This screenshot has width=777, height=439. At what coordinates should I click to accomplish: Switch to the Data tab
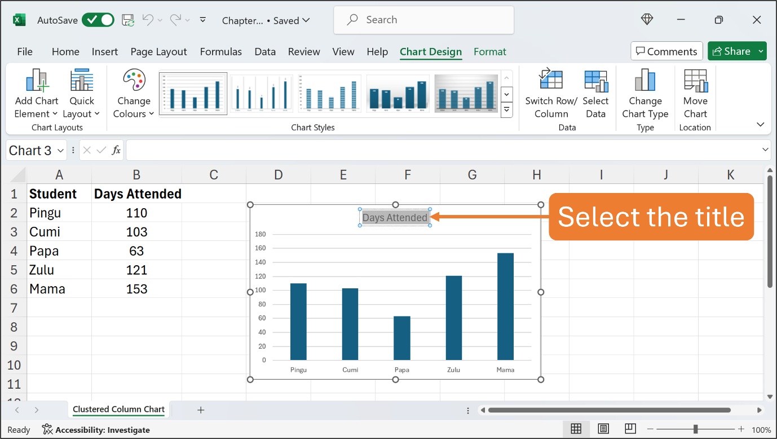265,51
